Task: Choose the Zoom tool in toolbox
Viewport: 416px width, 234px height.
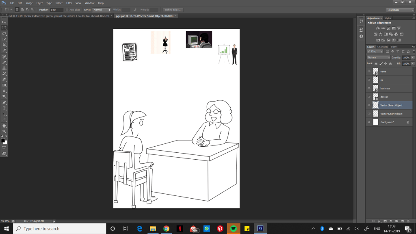Action: [4, 131]
